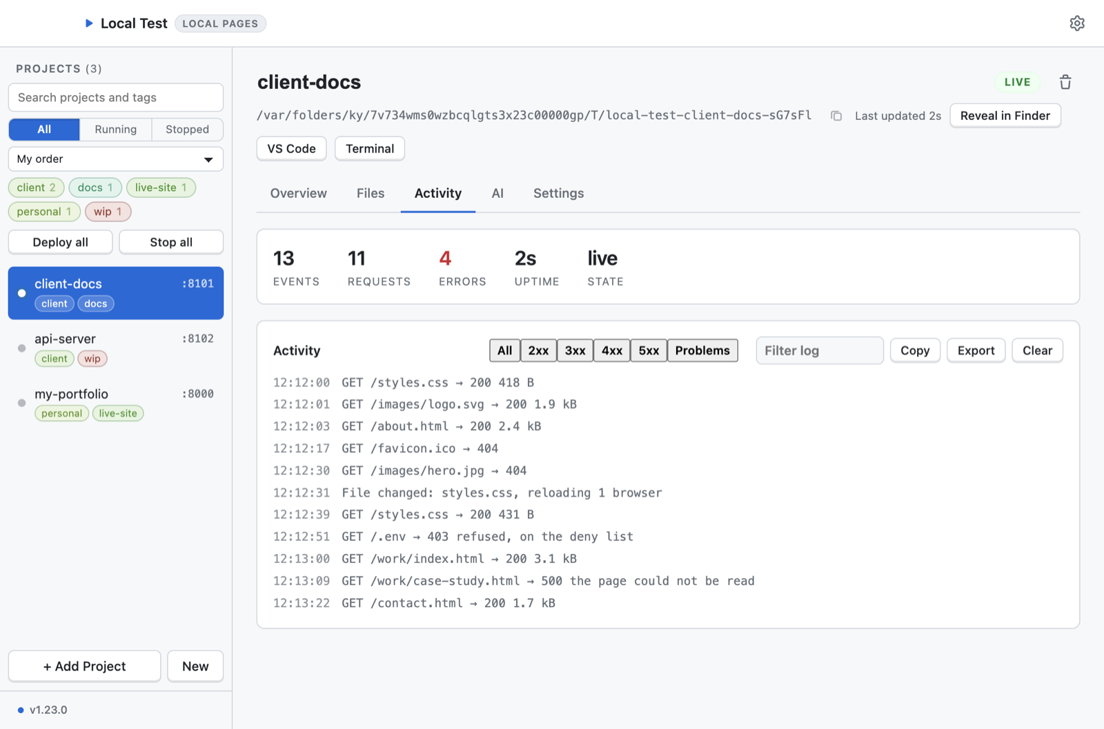
Task: Toggle the 'wip 1' tag filter
Action: pyautogui.click(x=108, y=212)
